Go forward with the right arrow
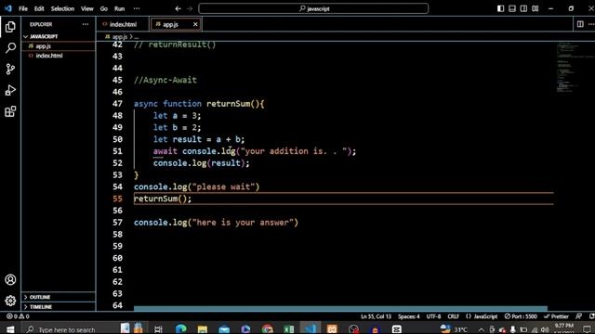 190,8
